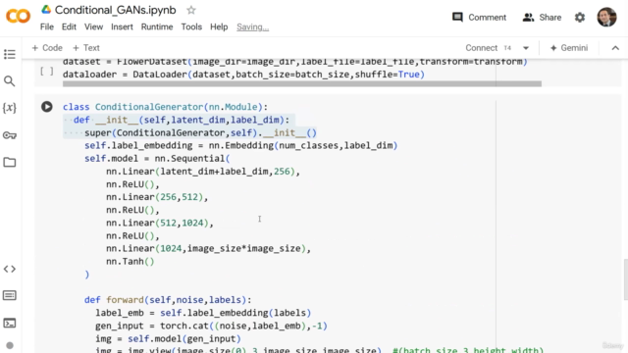The image size is (628, 353).
Task: Star the Conditional_GANs notebook
Action: [191, 10]
